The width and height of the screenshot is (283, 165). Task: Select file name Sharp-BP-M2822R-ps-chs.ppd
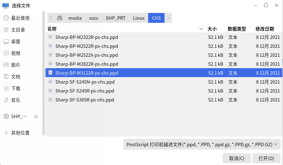[87, 64]
